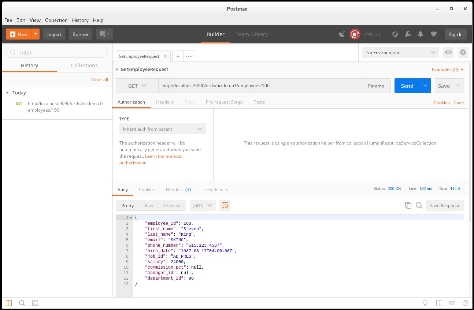Viewport: 474px width, 310px height.
Task: Open the GET method dropdown
Action: tap(137, 86)
